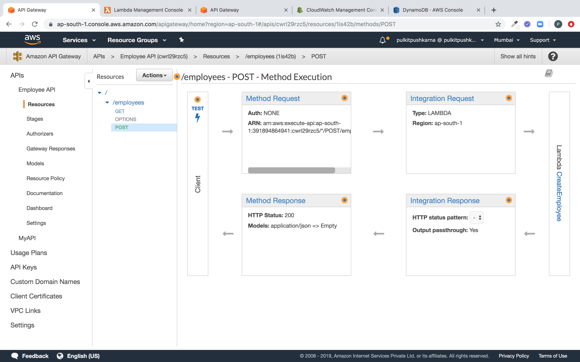
Task: Expand the Mumbai region menu
Action: point(506,40)
